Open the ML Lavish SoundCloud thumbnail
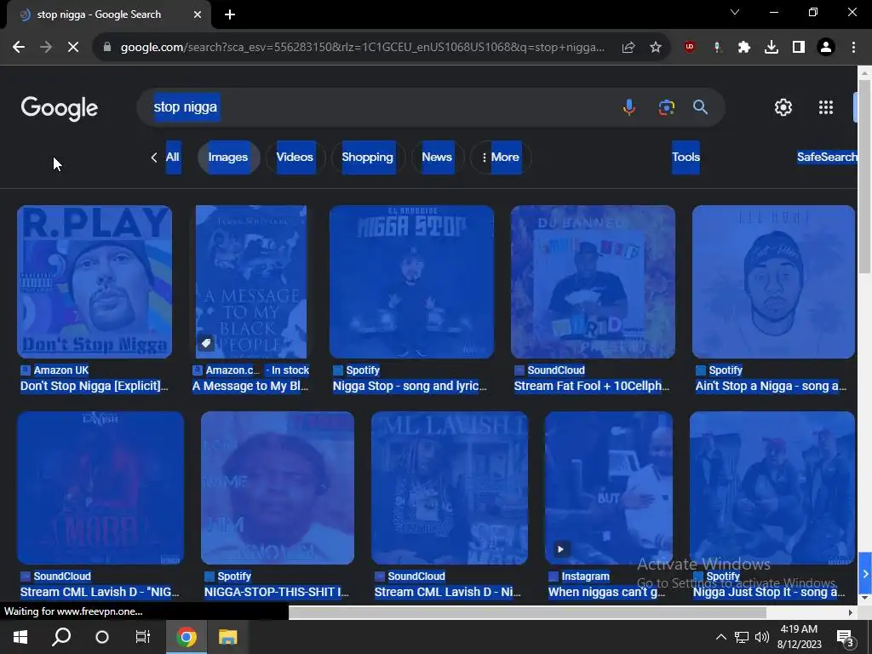 tap(450, 488)
